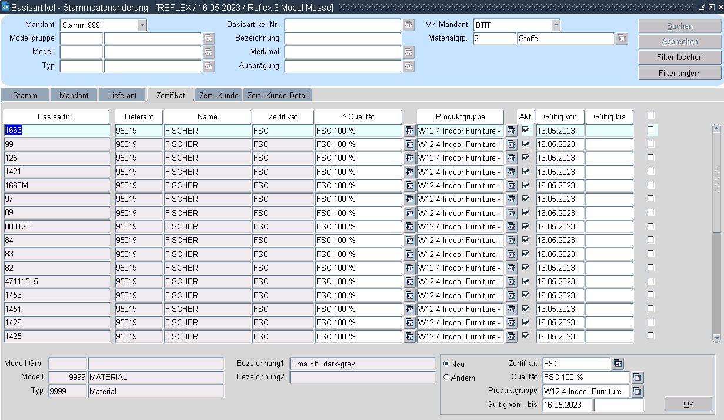724x420 pixels.
Task: Open Qualität lookup icon in row 1663
Action: (x=409, y=131)
